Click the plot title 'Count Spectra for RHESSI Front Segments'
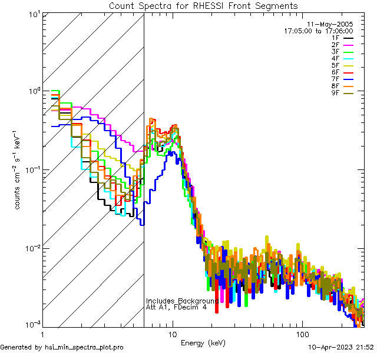The width and height of the screenshot is (377, 353). coord(203,5)
